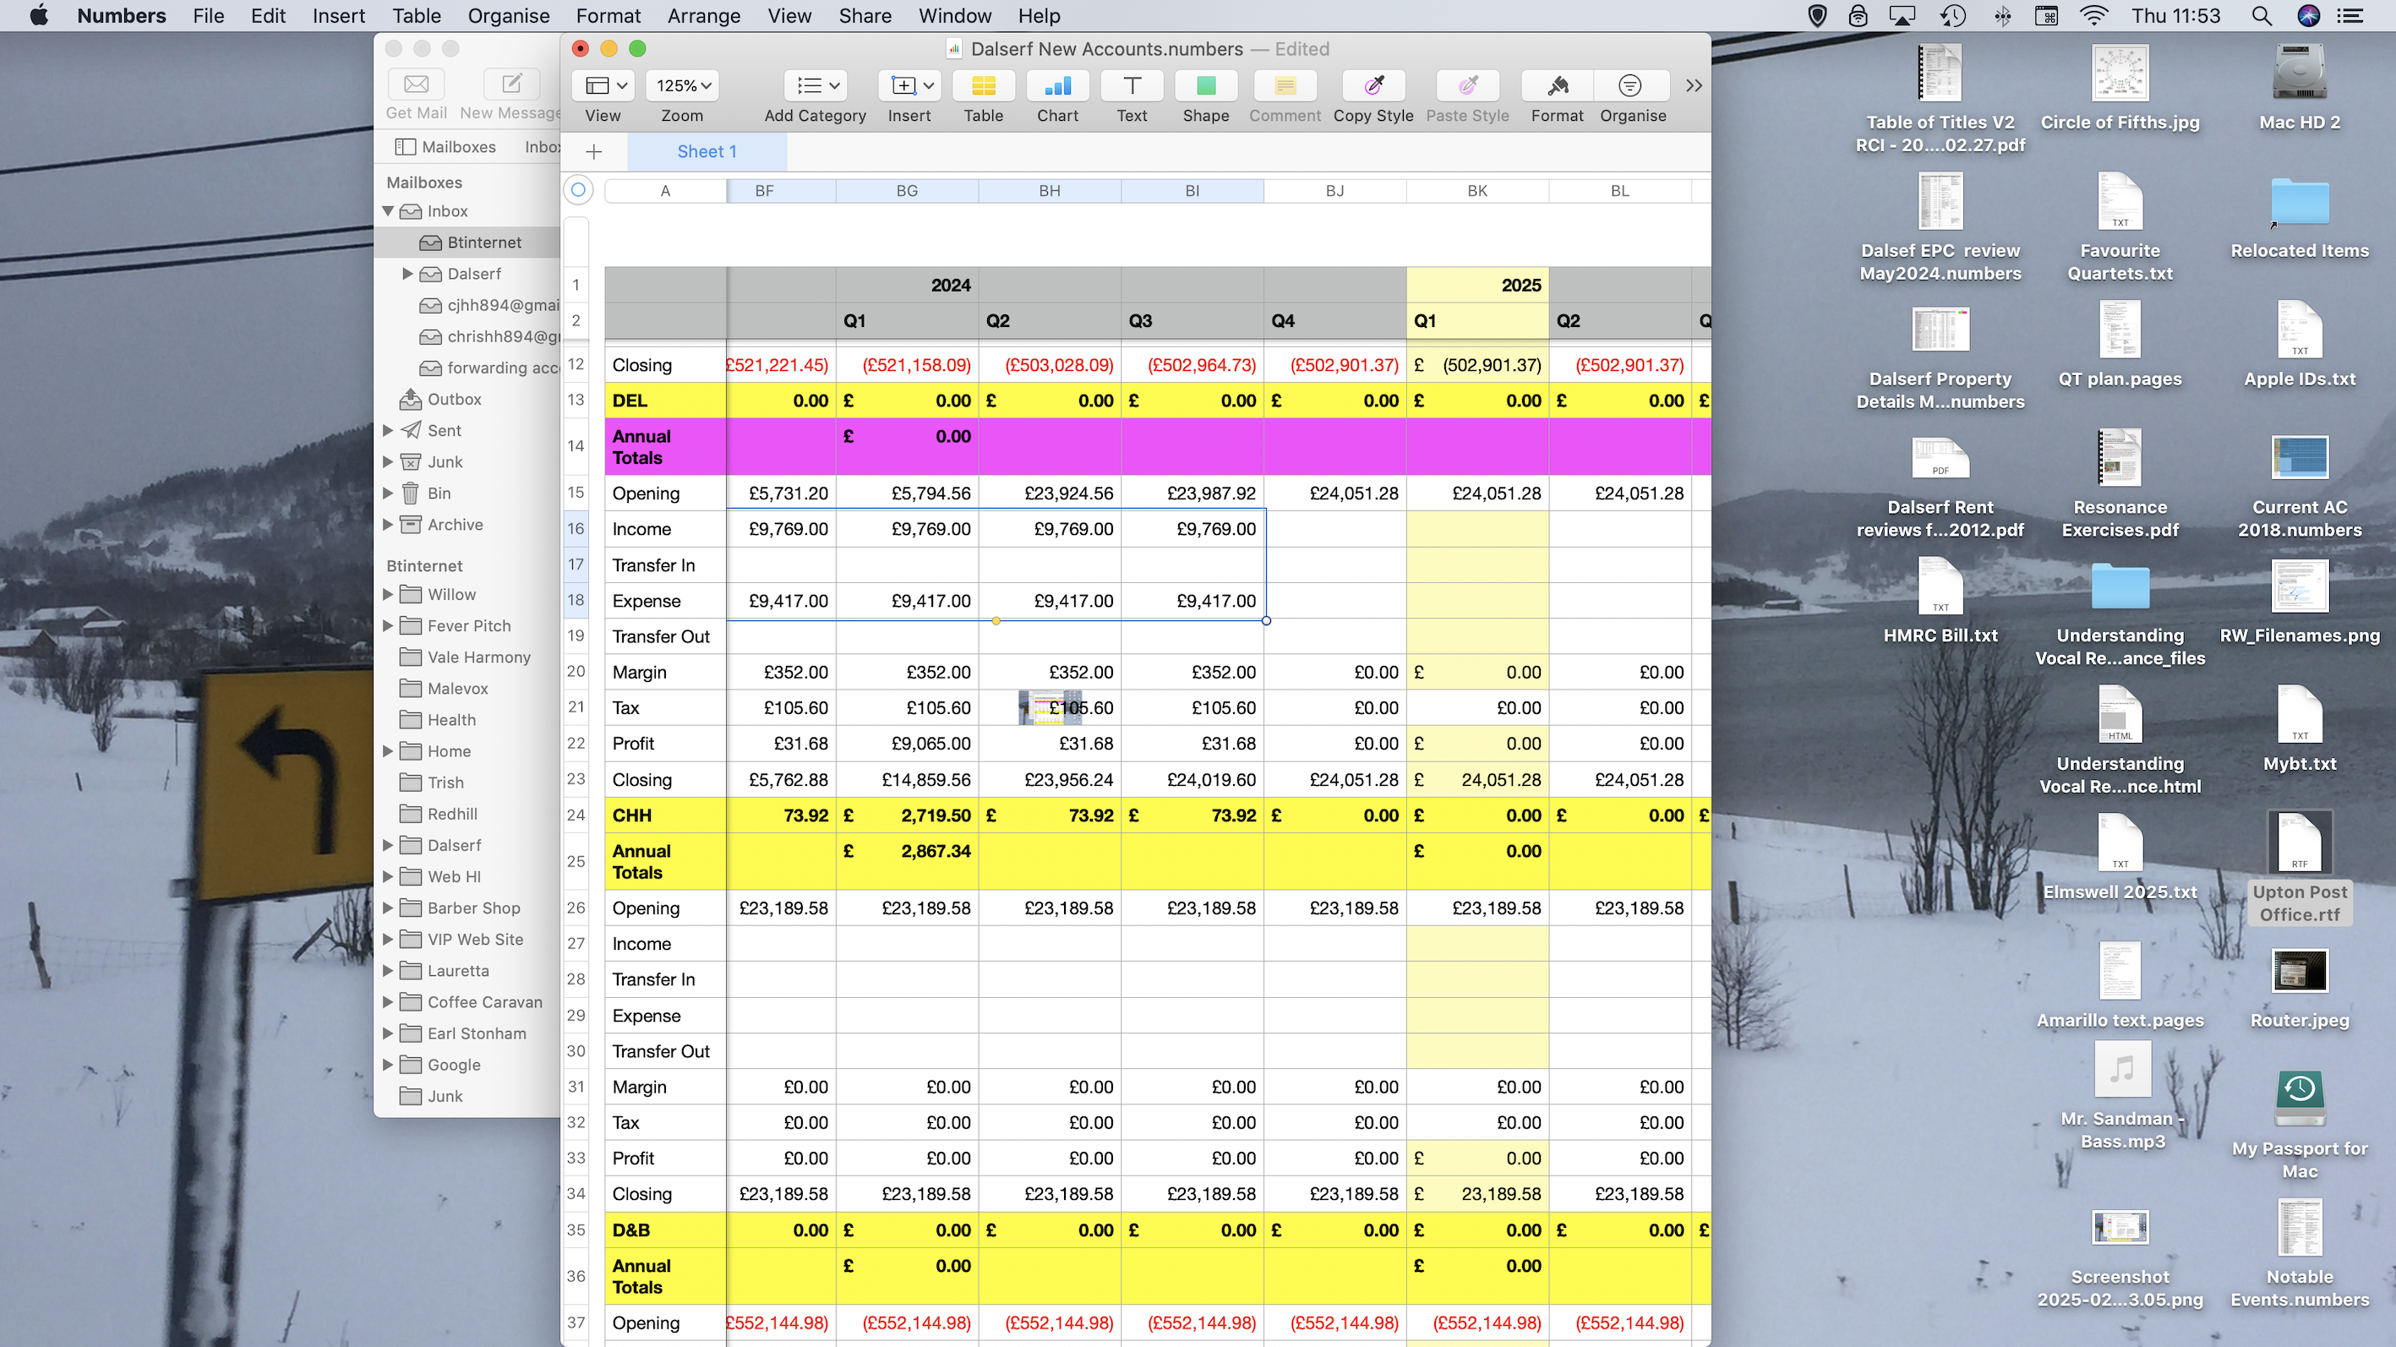Click the Copy Style eyedropper icon
Screen dimensions: 2396x1347
(x=1373, y=86)
